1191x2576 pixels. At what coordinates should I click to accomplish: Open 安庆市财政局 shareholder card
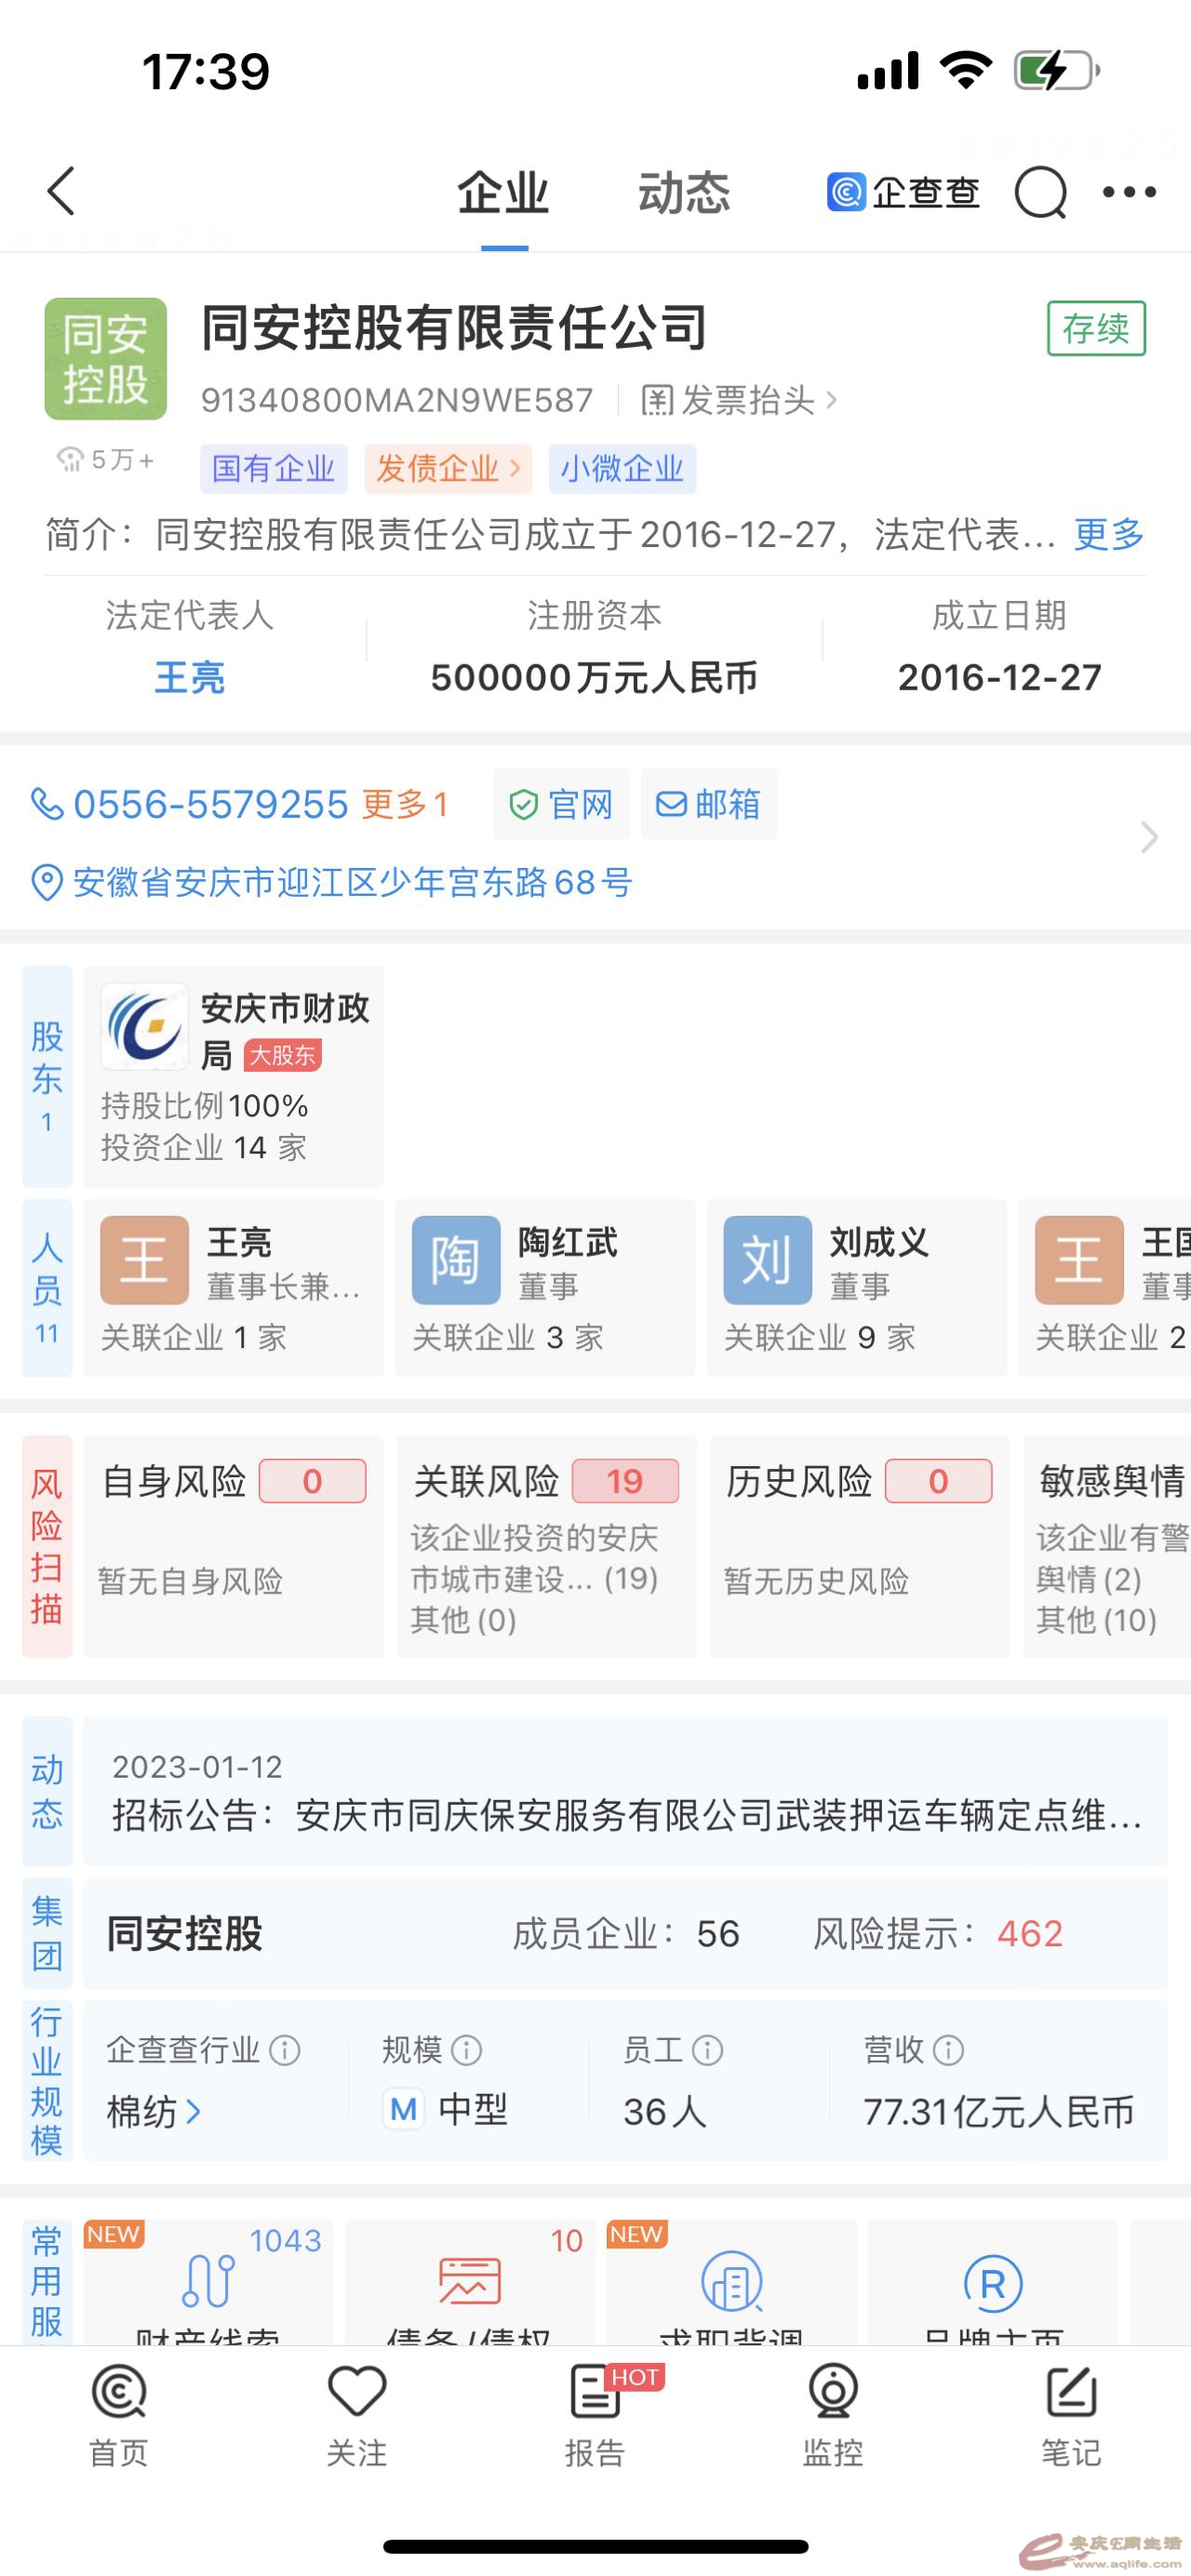click(234, 1076)
